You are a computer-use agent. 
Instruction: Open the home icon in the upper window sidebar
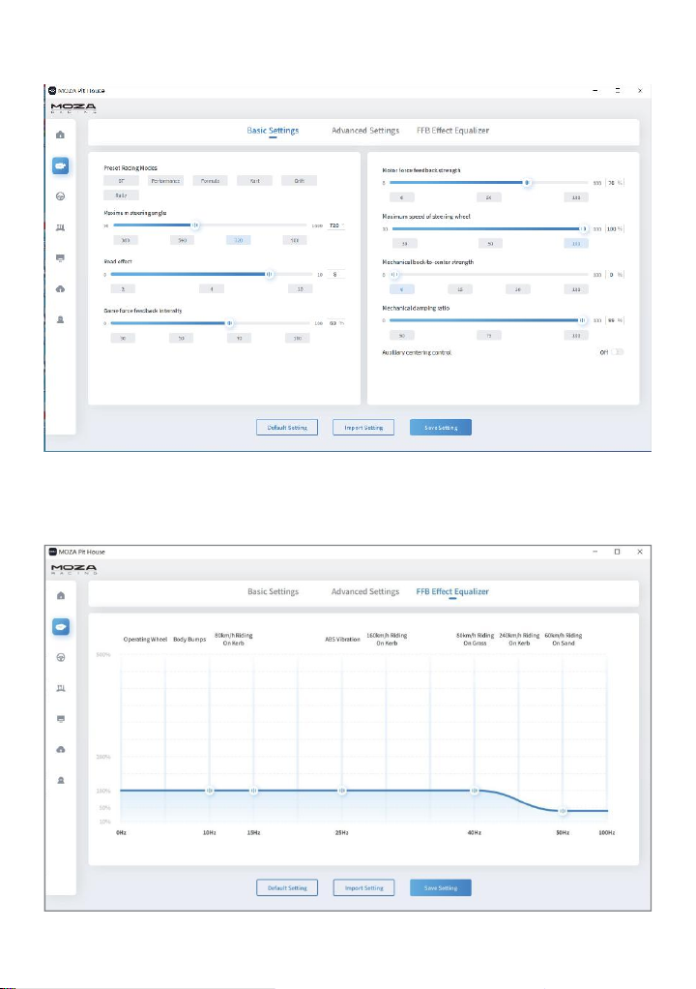click(x=61, y=135)
